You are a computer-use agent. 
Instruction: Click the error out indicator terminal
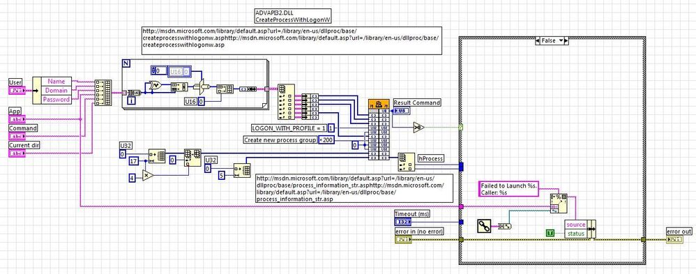pos(674,239)
